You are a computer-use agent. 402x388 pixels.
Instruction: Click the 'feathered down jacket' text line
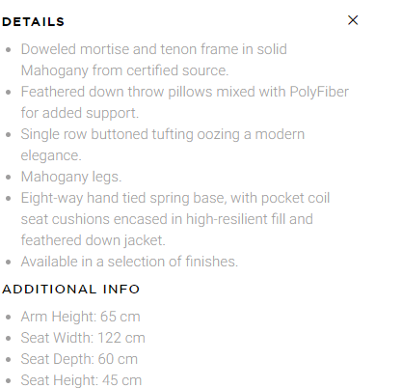[94, 240]
